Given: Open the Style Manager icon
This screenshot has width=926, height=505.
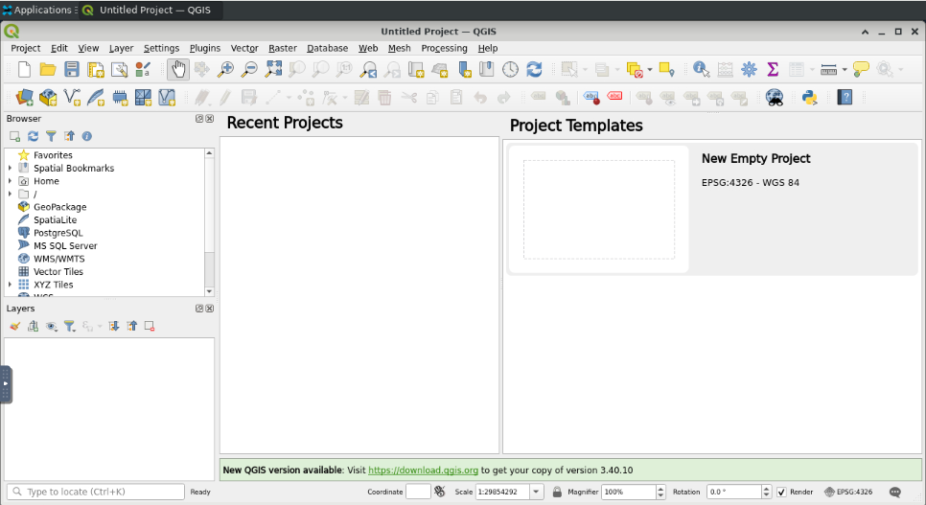Looking at the screenshot, I should point(143,70).
